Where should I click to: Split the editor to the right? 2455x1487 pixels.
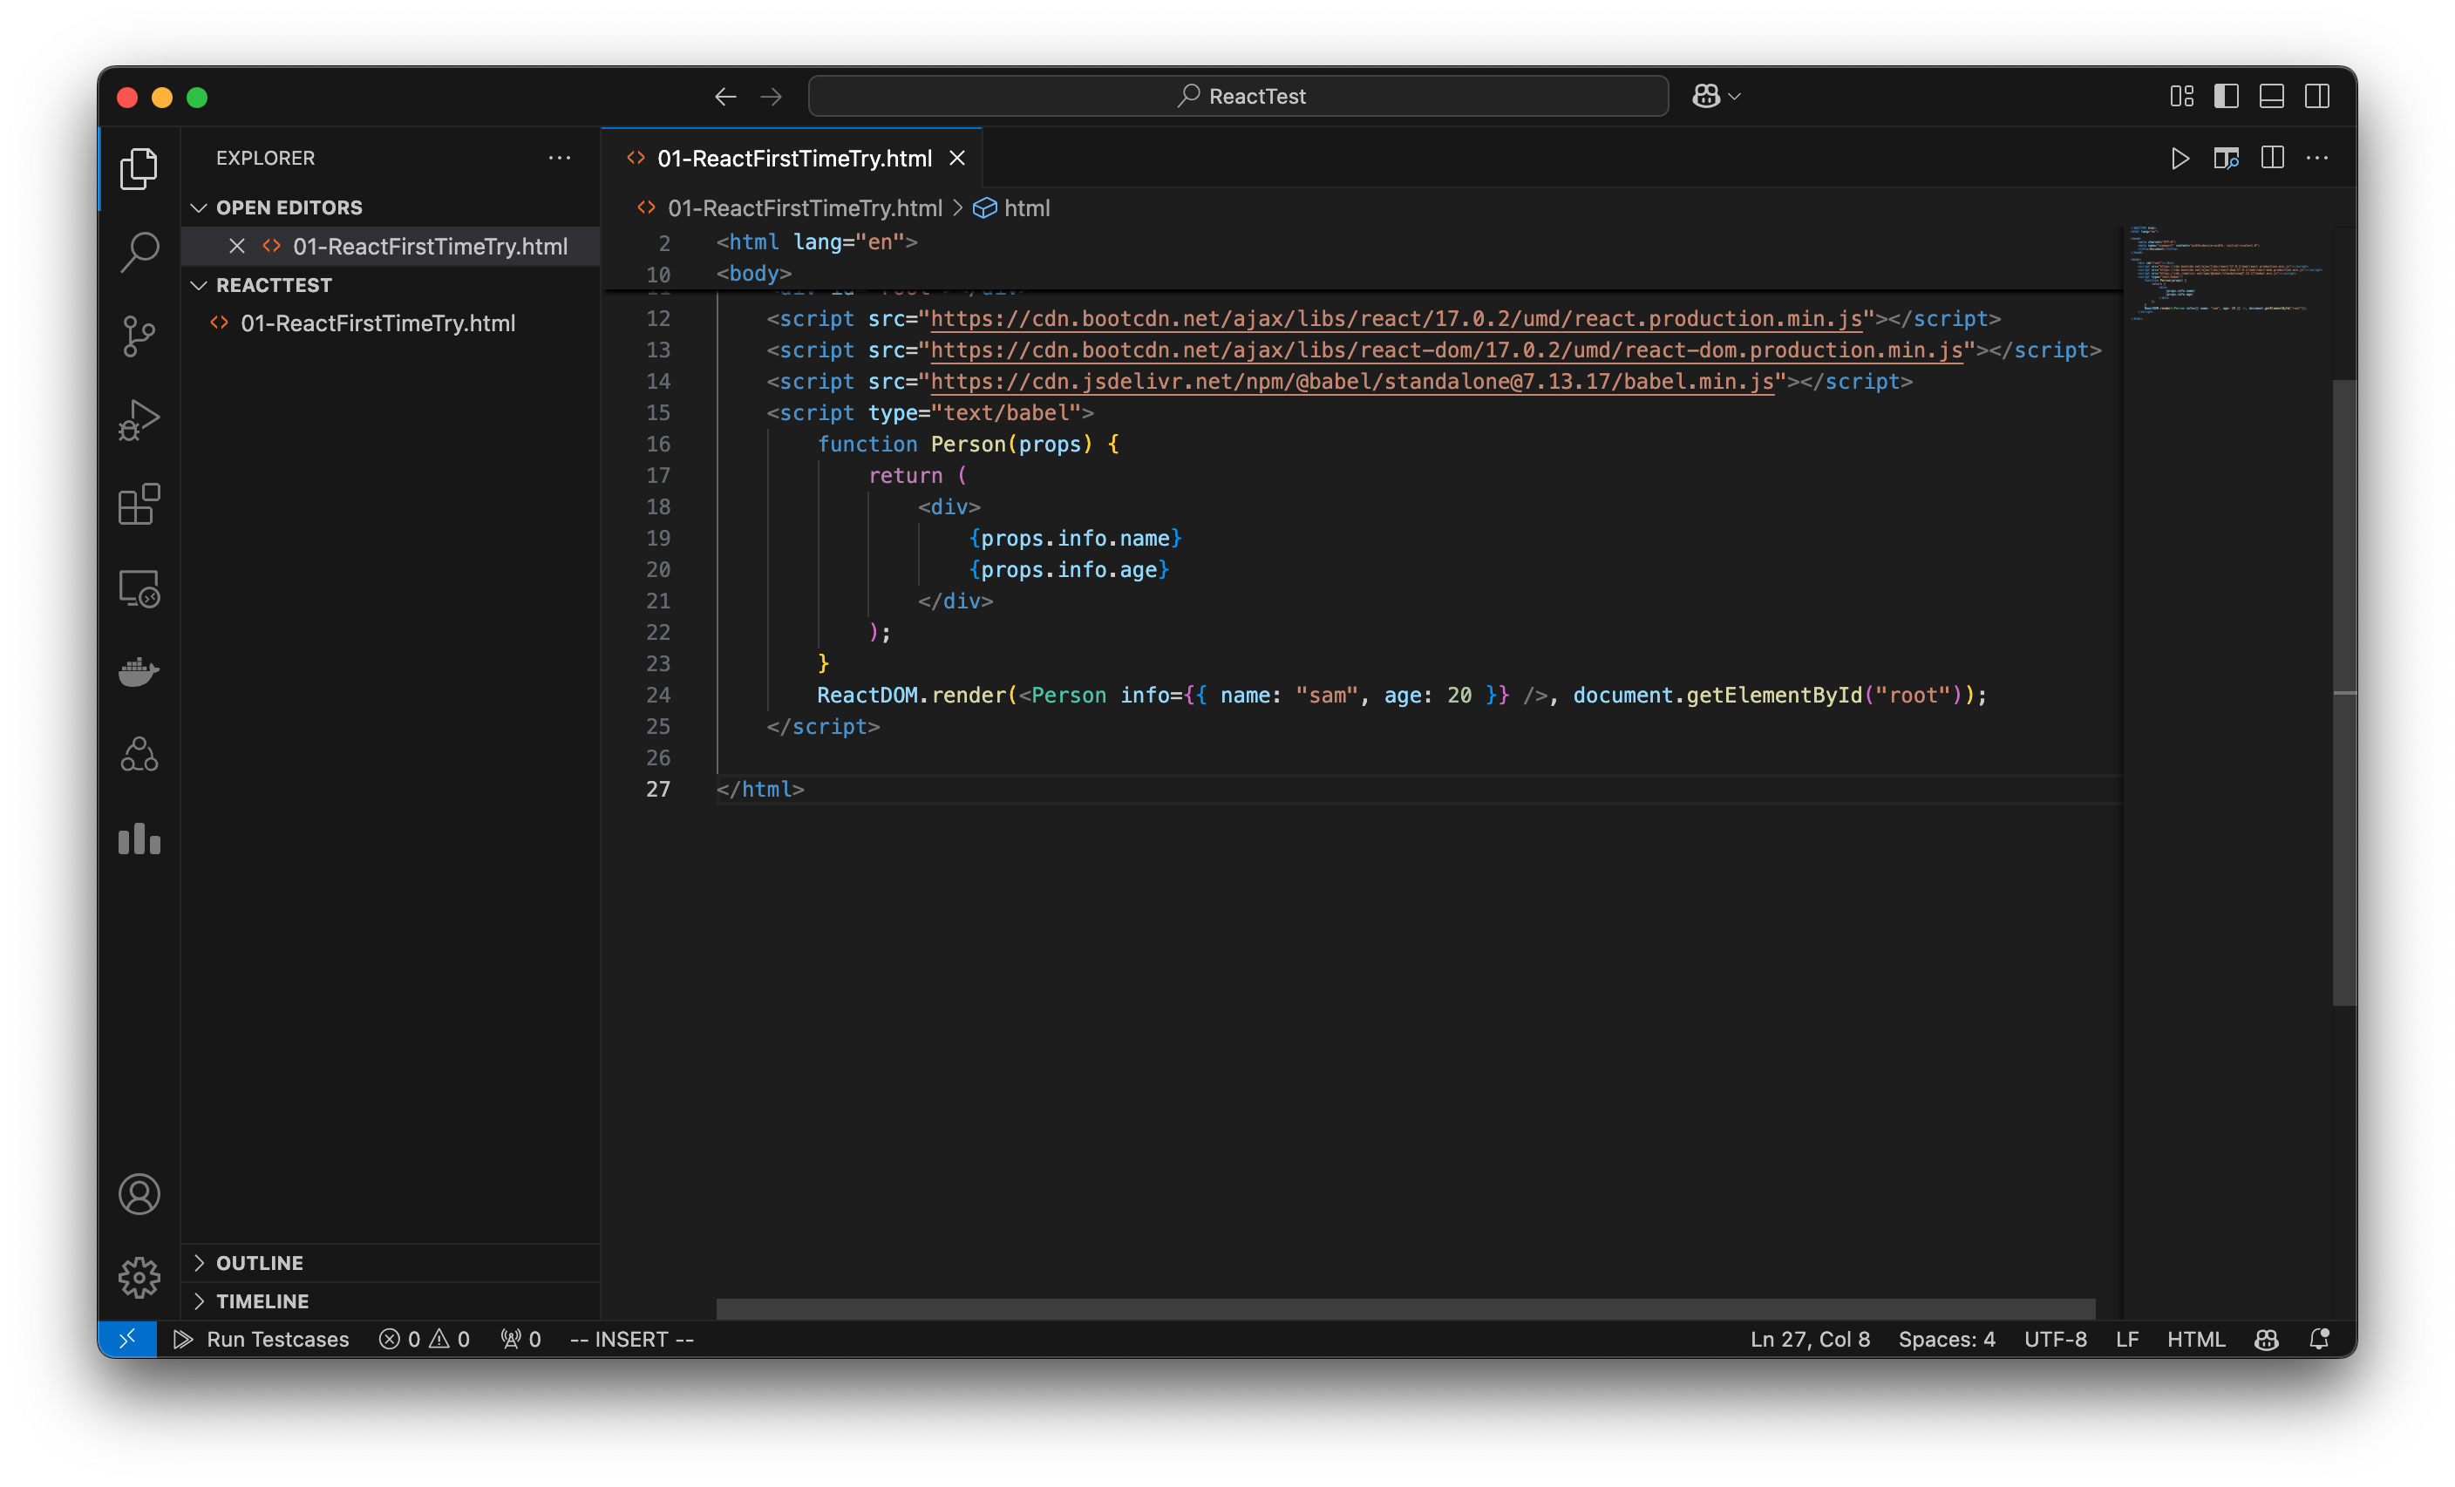[x=2273, y=158]
